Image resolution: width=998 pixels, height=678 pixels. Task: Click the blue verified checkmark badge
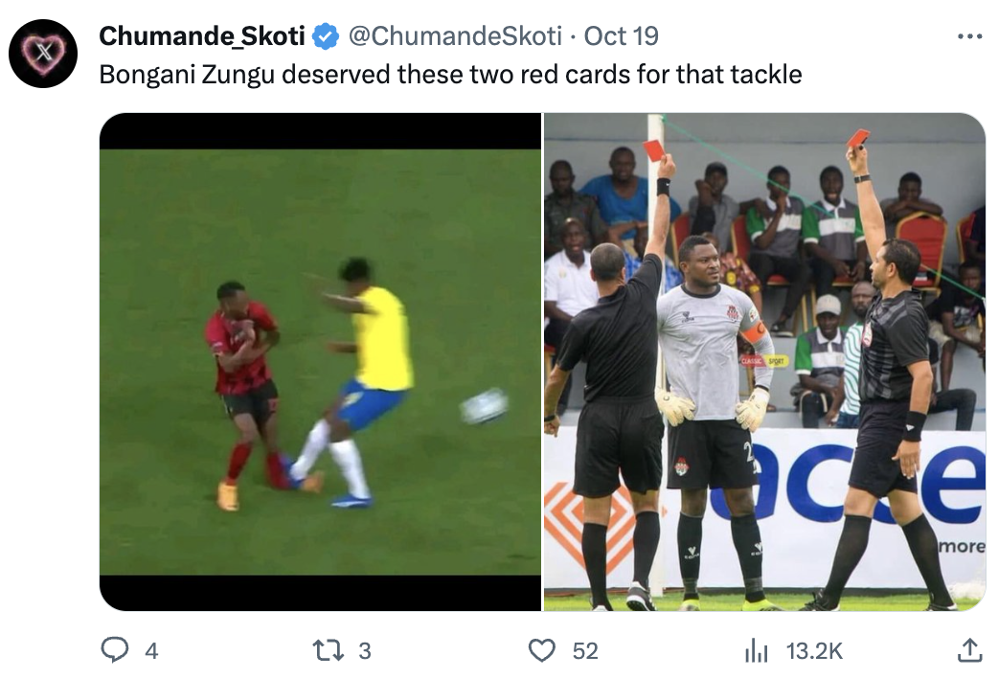pos(327,37)
